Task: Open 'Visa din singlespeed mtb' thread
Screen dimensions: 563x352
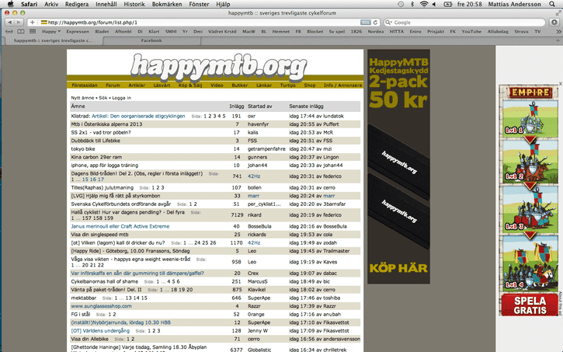Action: pyautogui.click(x=99, y=235)
